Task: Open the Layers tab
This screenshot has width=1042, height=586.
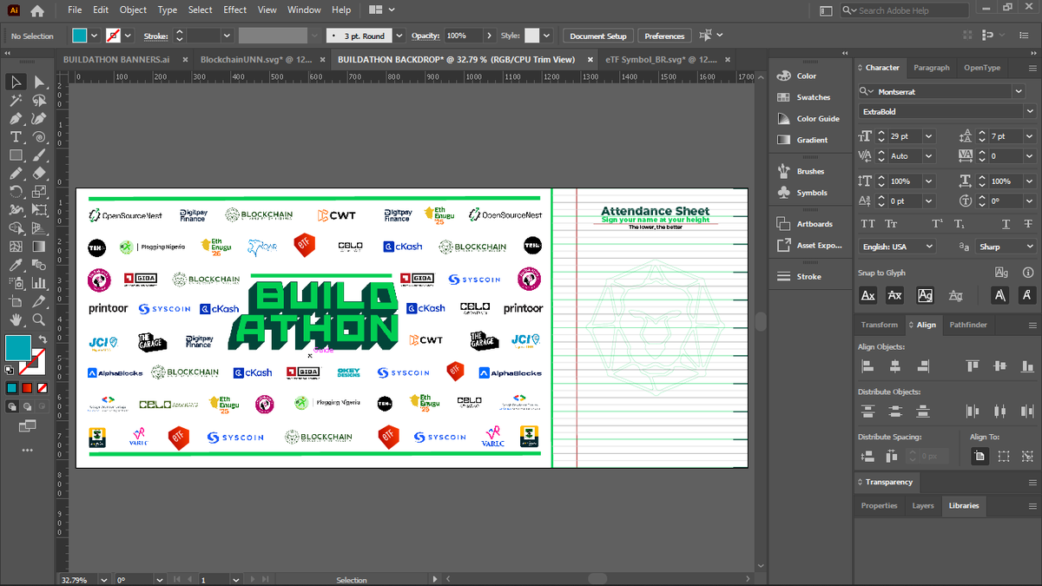Action: tap(923, 505)
